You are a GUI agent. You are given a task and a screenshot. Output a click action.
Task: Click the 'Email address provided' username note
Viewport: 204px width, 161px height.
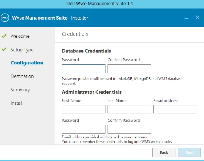pos(105,137)
